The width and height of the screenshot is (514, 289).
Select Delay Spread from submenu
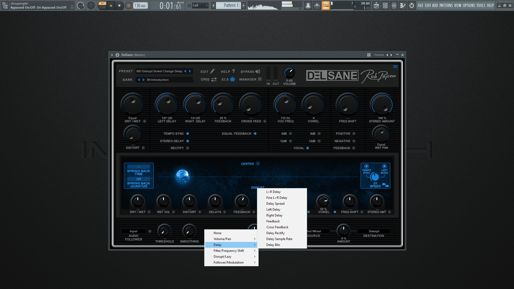pos(282,204)
